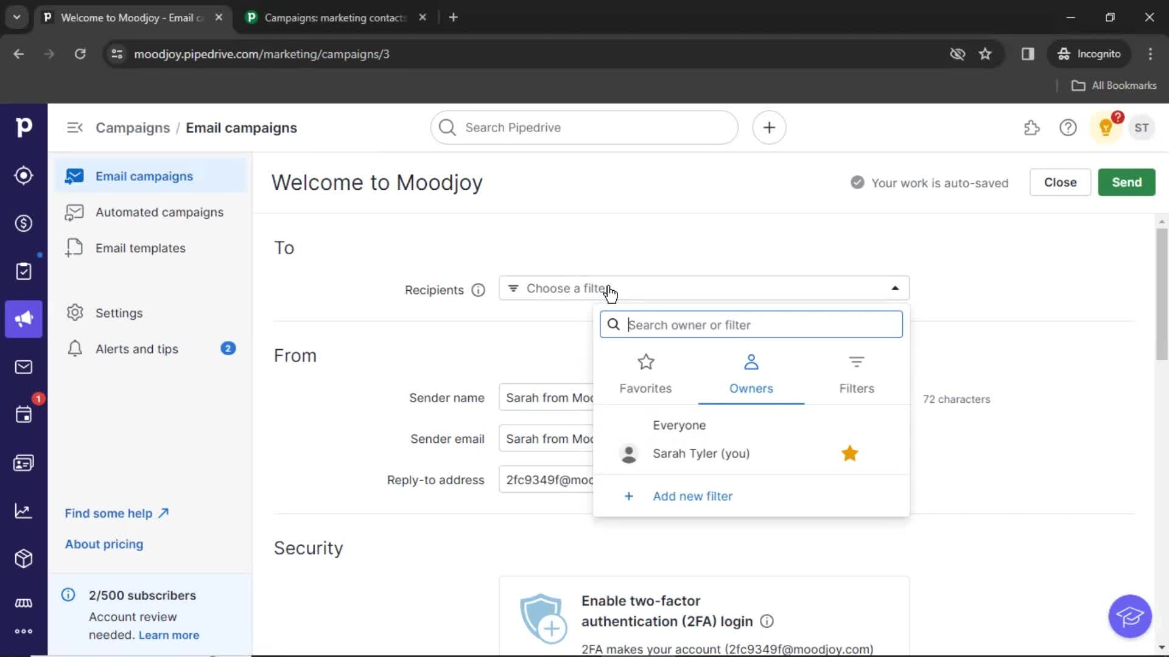
Task: Switch to Campaigns: marketing contacts tab
Action: (336, 18)
